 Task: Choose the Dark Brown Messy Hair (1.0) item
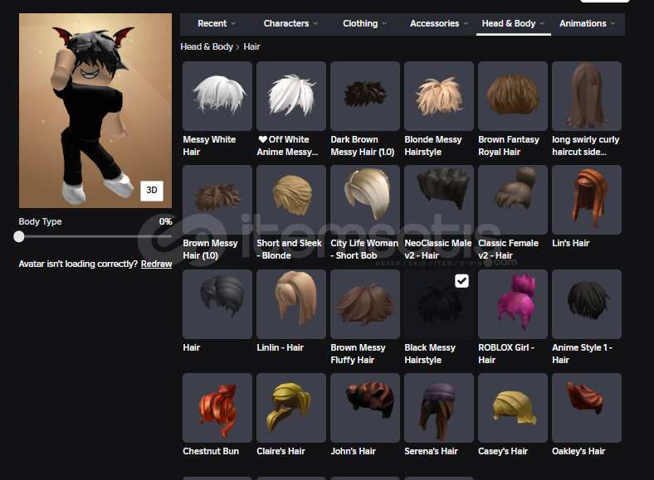(365, 96)
